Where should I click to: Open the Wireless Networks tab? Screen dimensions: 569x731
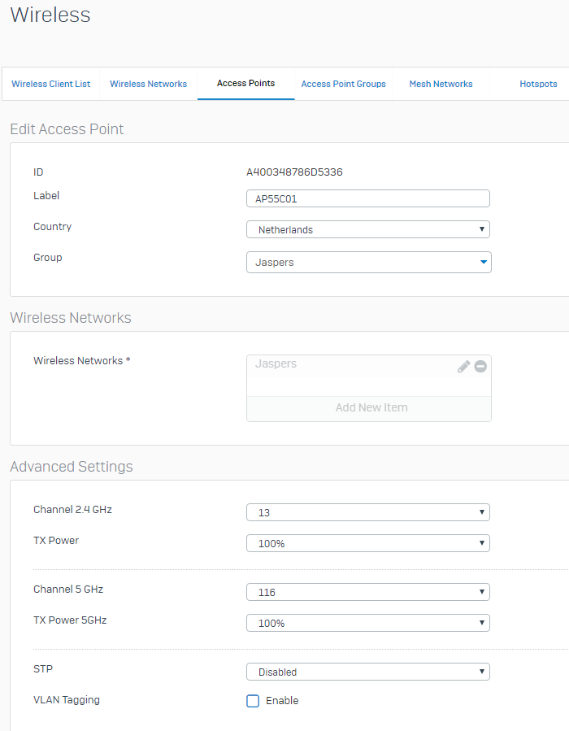point(148,85)
